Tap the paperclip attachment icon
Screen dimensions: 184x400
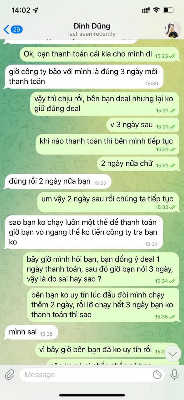click(x=9, y=374)
